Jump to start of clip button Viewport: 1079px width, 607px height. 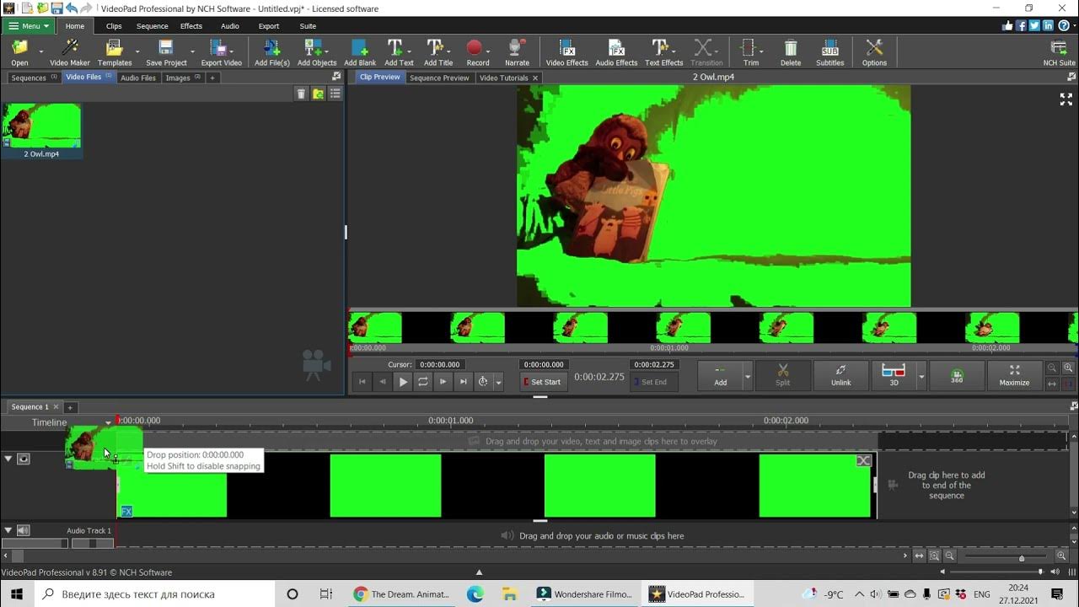pyautogui.click(x=362, y=382)
